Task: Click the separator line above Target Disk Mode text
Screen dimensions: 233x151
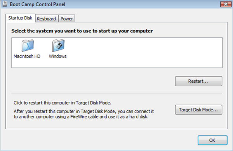Action: click(117, 93)
